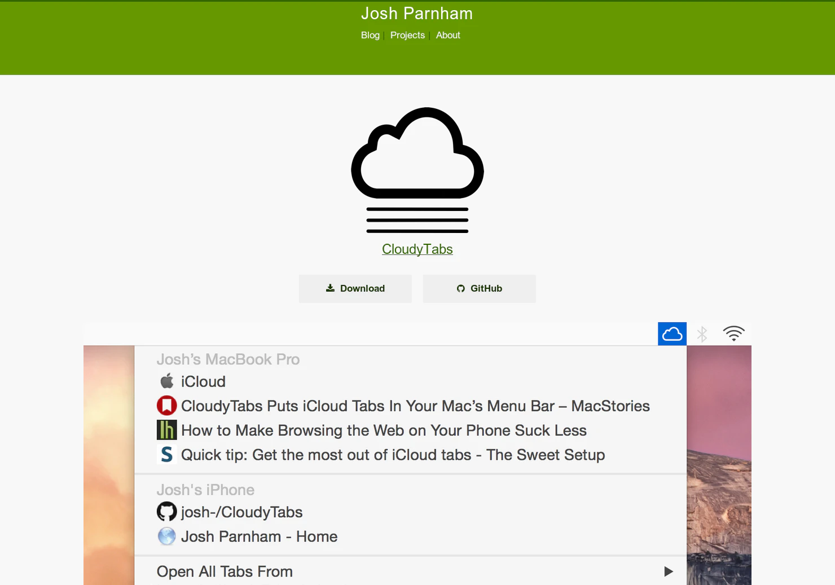Open the josh-/CloudyTabs tab entry
This screenshot has width=835, height=585.
241,512
